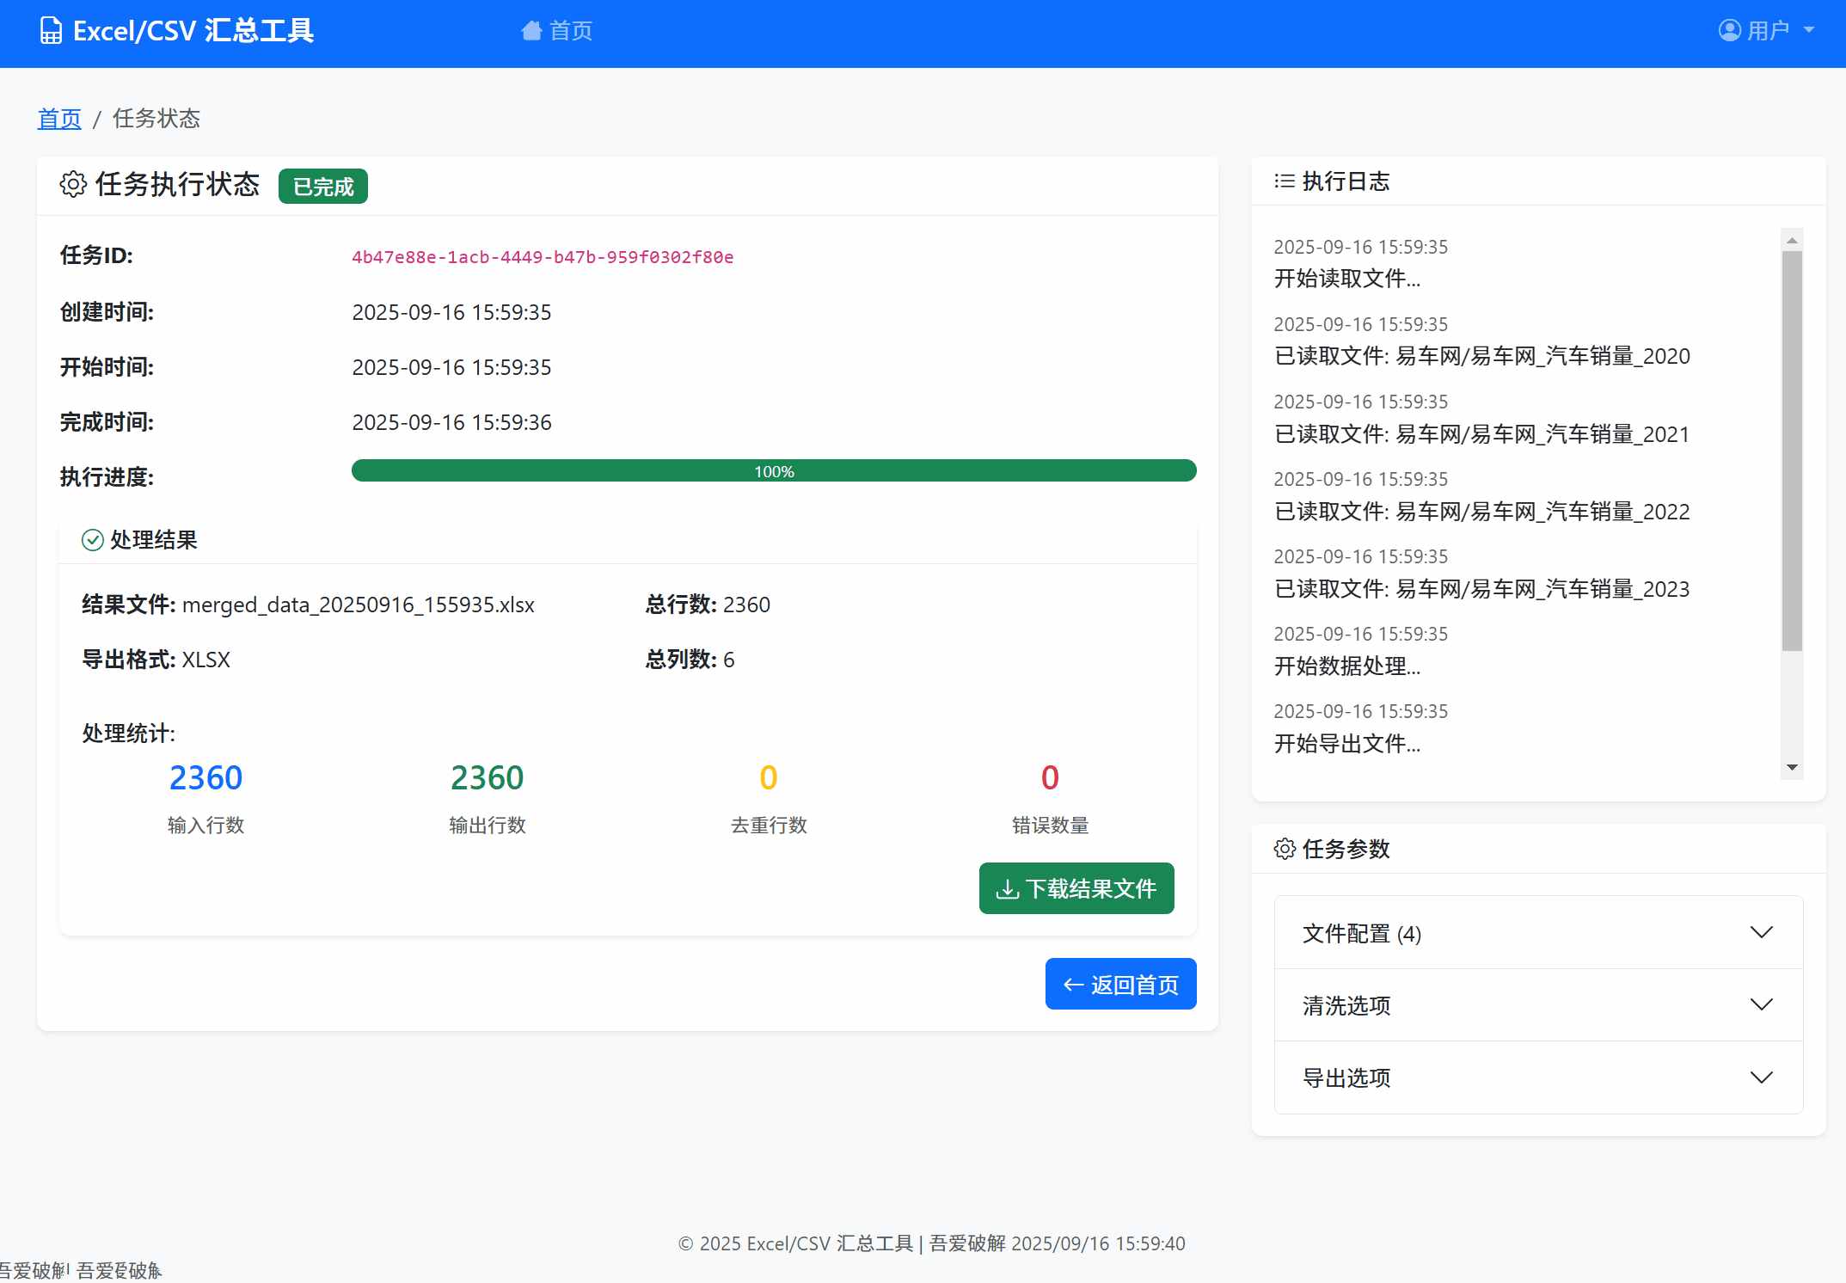The width and height of the screenshot is (1846, 1283).
Task: Click the 首页 breadcrumb link
Action: click(59, 119)
